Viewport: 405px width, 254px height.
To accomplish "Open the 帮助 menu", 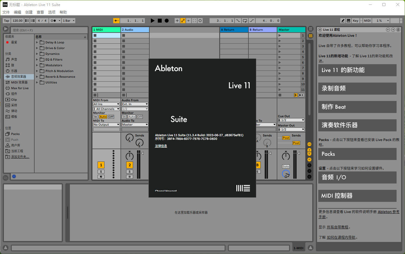I will (x=63, y=12).
